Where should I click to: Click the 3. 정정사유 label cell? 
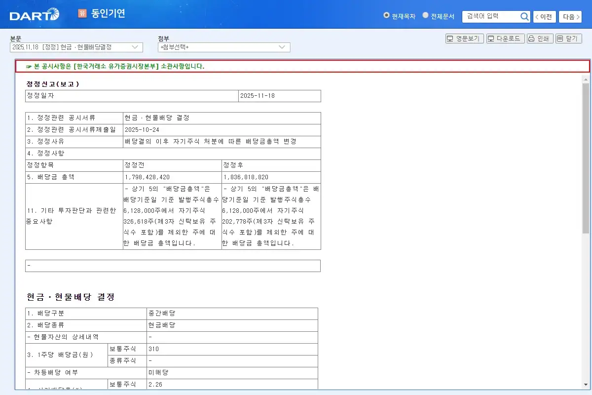[74, 142]
